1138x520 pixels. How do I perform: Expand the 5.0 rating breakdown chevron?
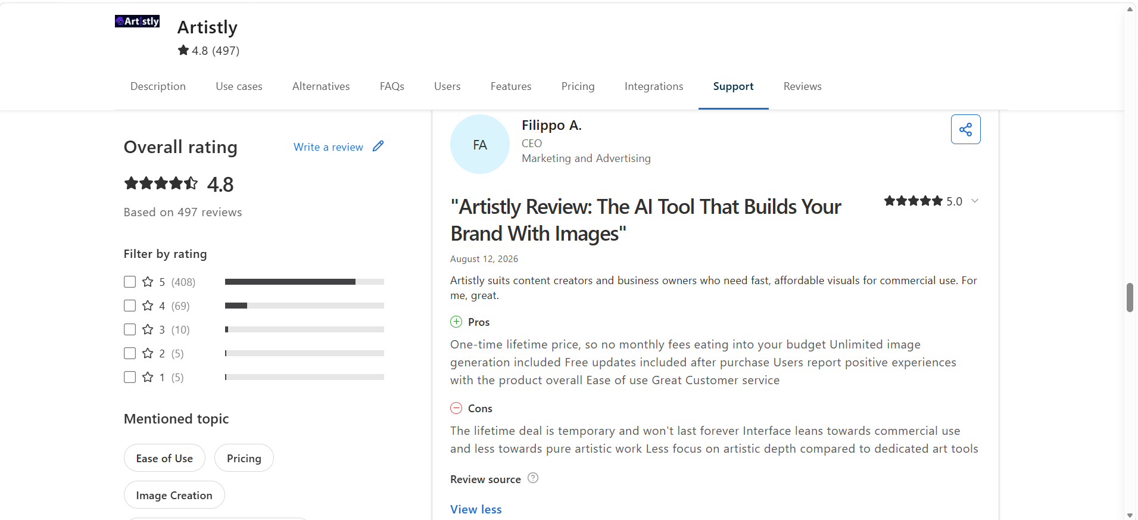tap(975, 201)
